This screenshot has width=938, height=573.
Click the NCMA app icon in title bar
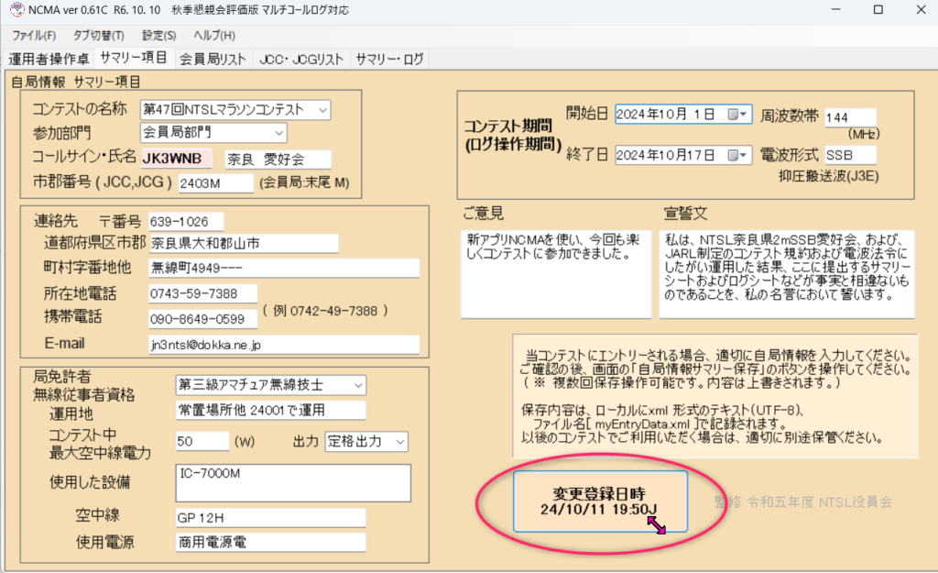(13, 10)
